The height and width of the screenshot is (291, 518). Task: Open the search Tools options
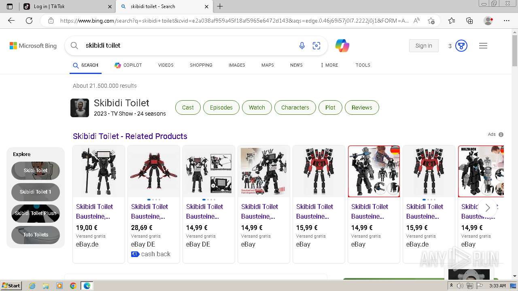pyautogui.click(x=363, y=65)
